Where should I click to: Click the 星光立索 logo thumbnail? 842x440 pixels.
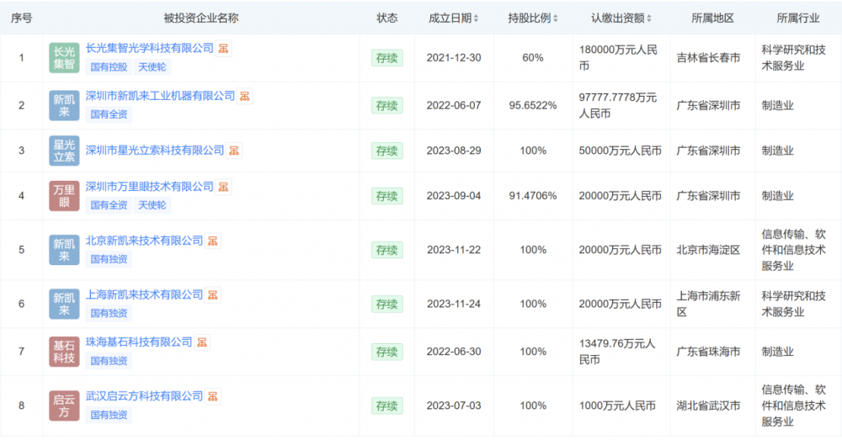point(64,151)
